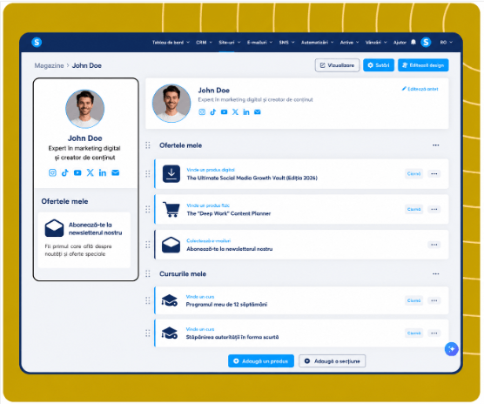484x404 pixels.
Task: Open YouTube icon in the header card
Action: click(224, 112)
